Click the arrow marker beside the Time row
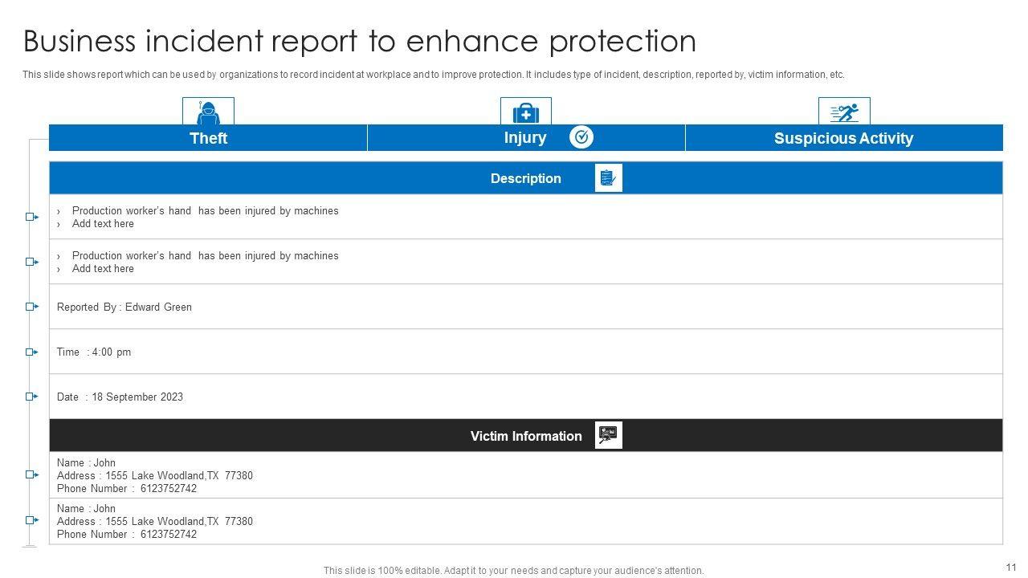 [31, 352]
